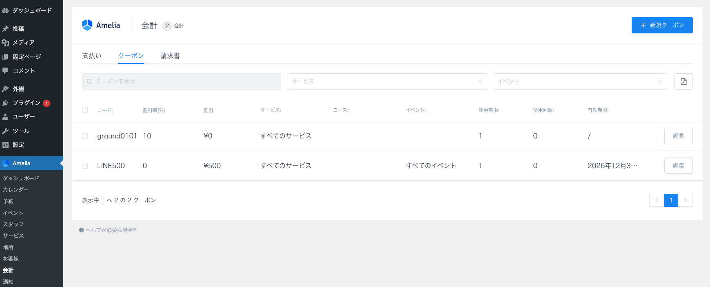Click the help question mark icon
710x287 pixels.
pos(81,230)
